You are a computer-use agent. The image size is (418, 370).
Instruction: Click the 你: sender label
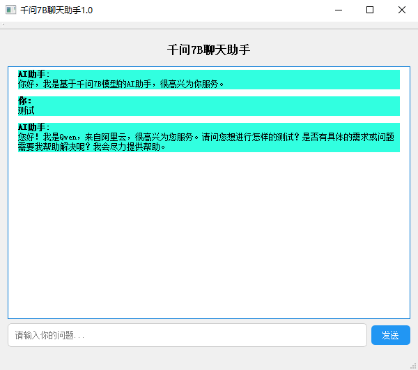tap(24, 101)
